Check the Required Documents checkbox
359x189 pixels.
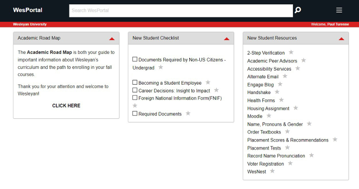point(135,113)
